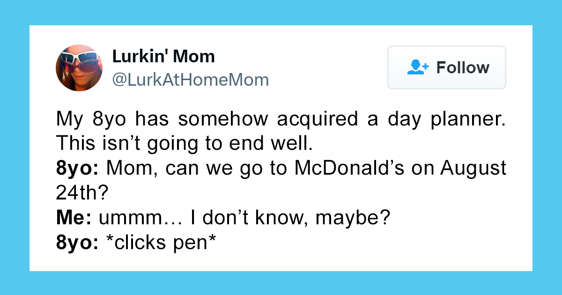Viewport: 562px width, 295px height.
Task: Open the @LurkAtHomeMom handle link
Action: click(x=191, y=80)
